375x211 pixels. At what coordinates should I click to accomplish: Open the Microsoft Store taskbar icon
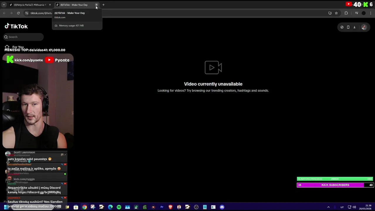point(76,207)
